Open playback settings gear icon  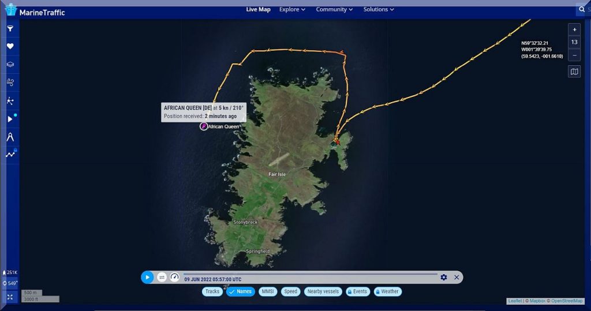(443, 278)
